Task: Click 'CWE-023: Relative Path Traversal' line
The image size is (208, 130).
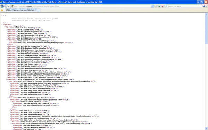Action: [36, 103]
